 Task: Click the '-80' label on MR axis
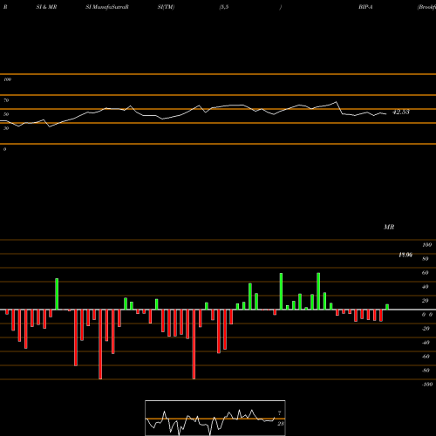(426, 371)
